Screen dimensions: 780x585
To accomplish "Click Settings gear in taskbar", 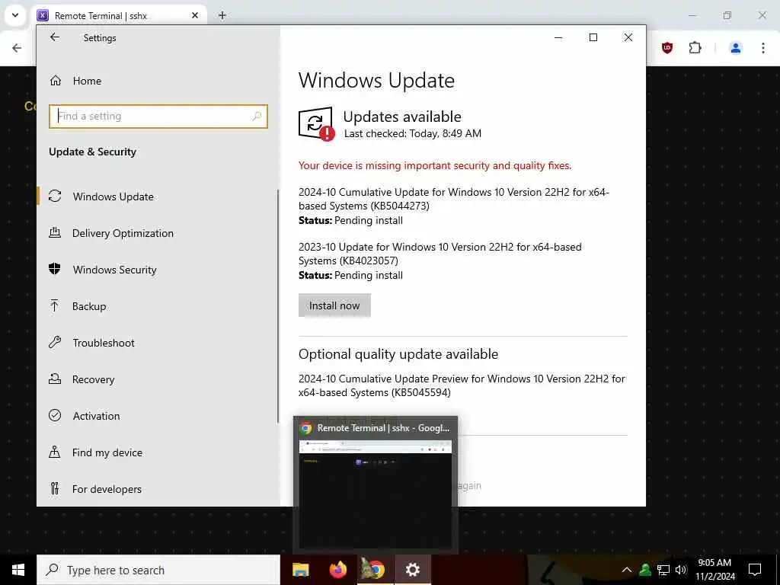I will pos(412,570).
